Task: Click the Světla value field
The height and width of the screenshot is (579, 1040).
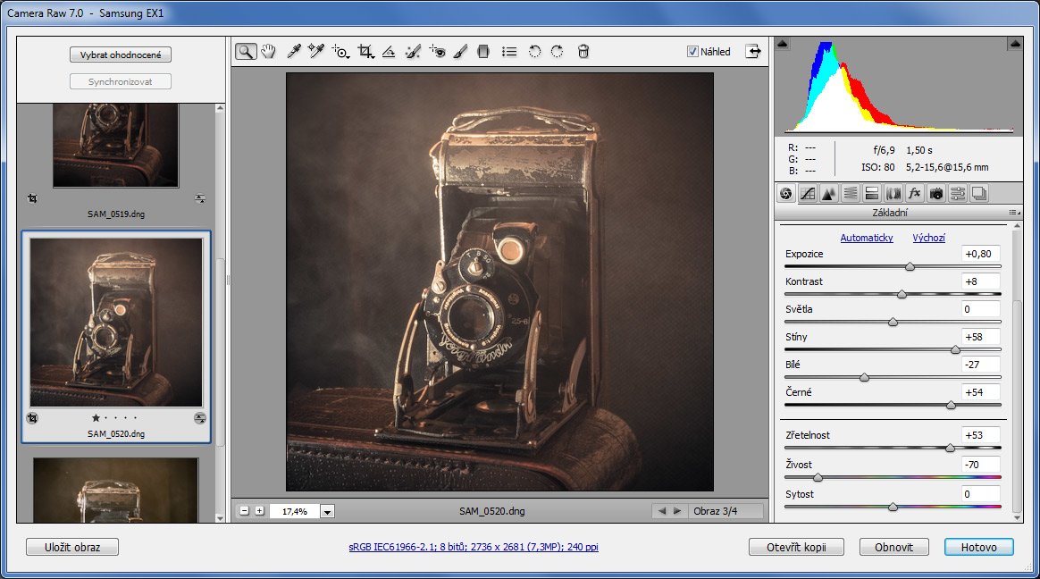Action: click(980, 309)
